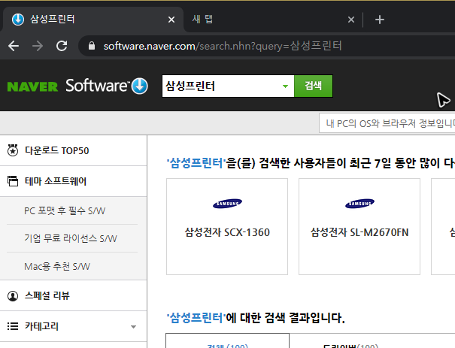
Task: Open a new tab with plus icon
Action: [x=380, y=20]
